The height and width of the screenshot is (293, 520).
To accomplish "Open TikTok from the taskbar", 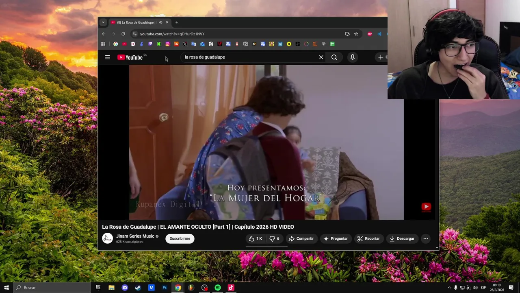I will (231, 288).
